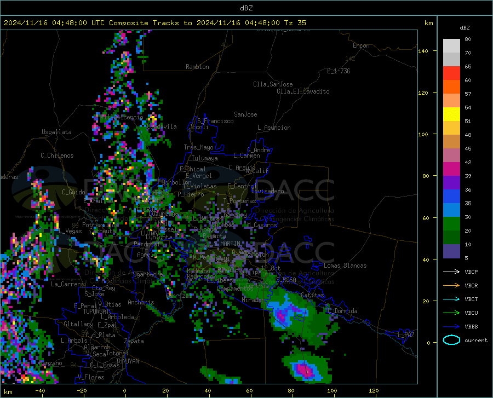Click the Ugarteche map label
This screenshot has width=493, height=398.
tap(148, 274)
